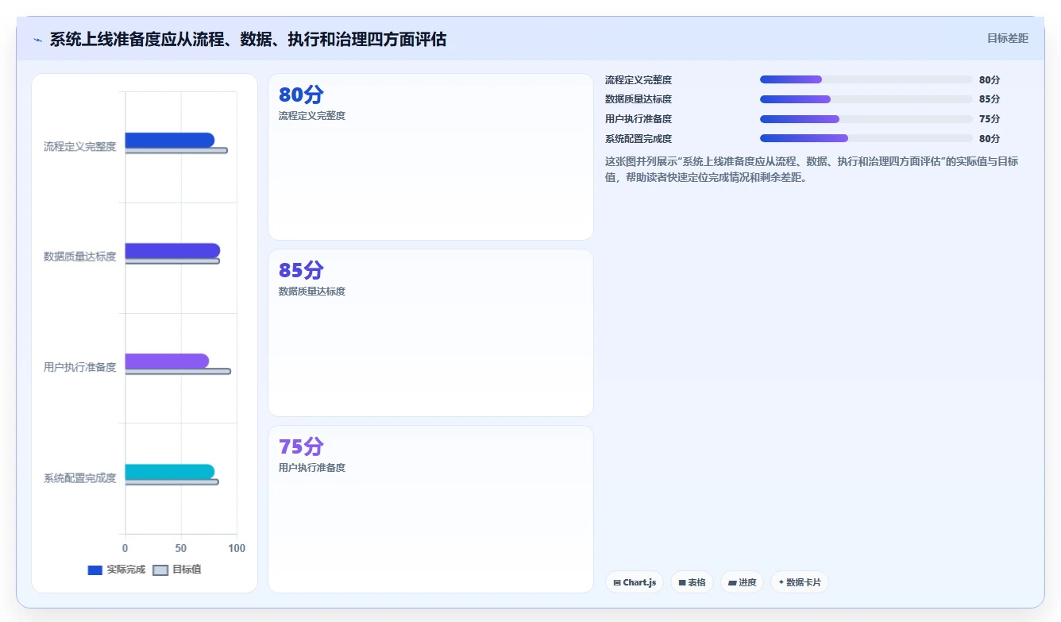This screenshot has height=622, width=1061.
Task: Click the progress list label 流程定义完整度
Action: 639,79
